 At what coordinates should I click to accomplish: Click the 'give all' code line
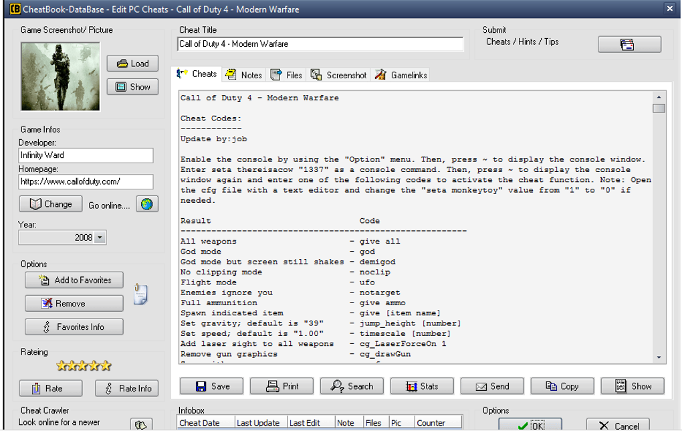pyautogui.click(x=379, y=241)
